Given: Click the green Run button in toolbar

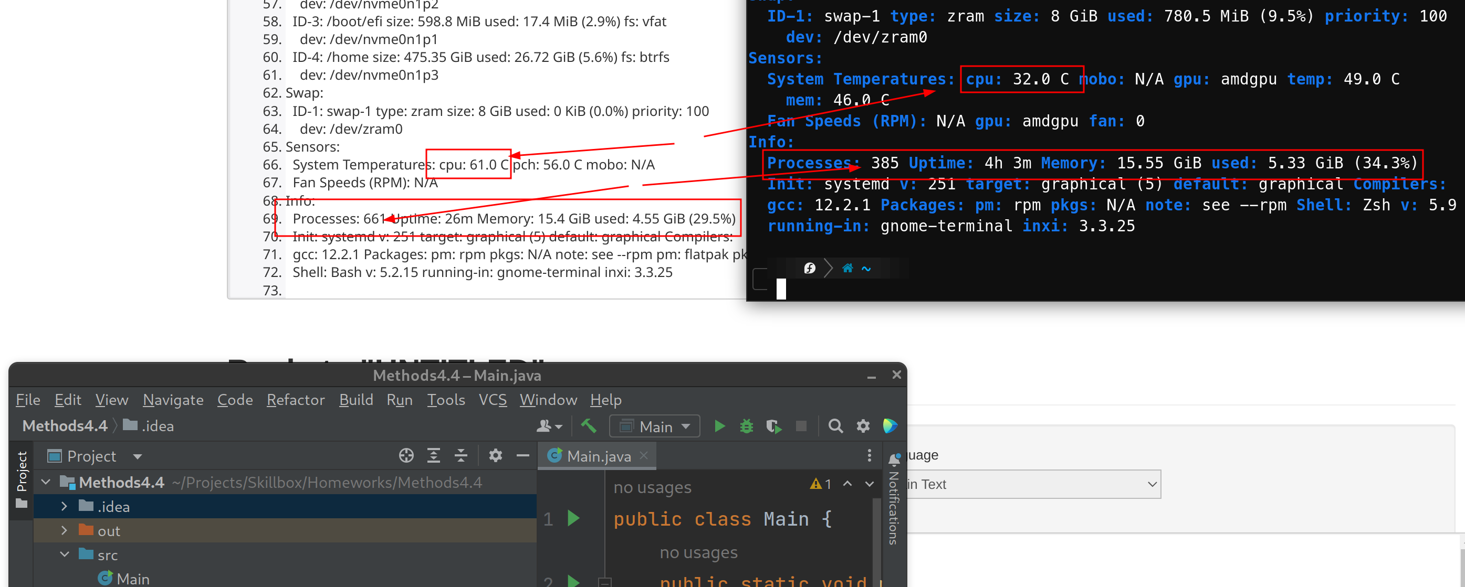Looking at the screenshot, I should [719, 426].
